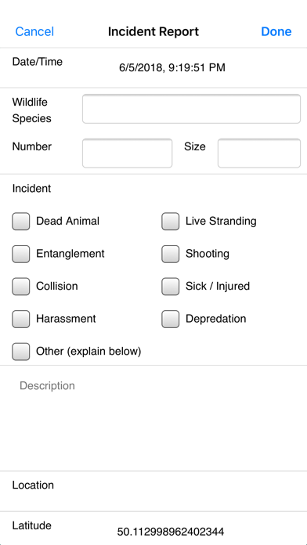
Task: Tap the Incident section label
Action: coord(31,189)
